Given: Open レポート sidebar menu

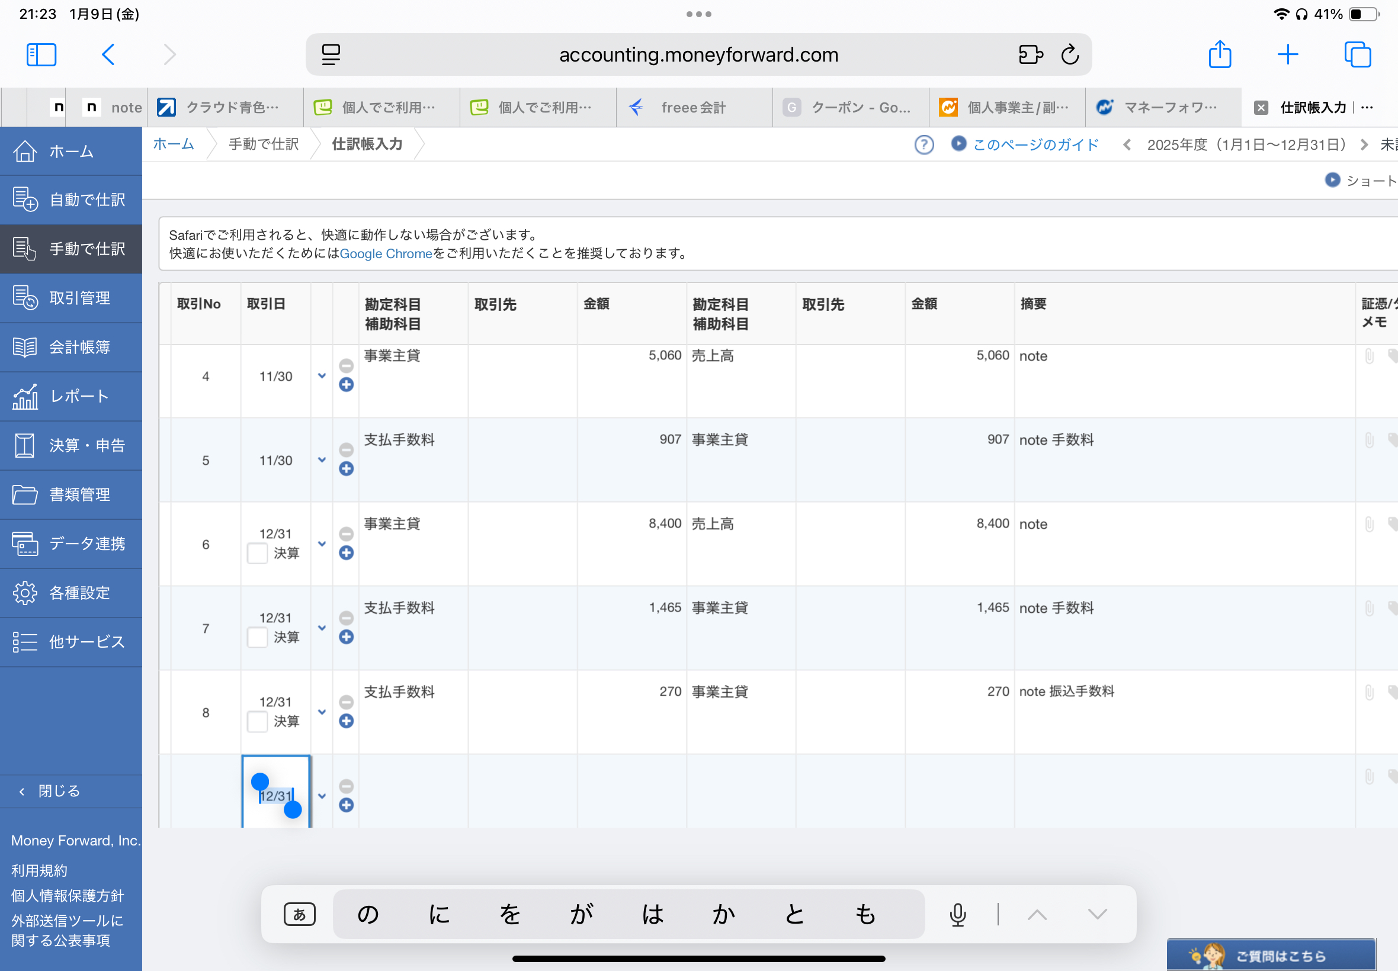Looking at the screenshot, I should coord(70,396).
